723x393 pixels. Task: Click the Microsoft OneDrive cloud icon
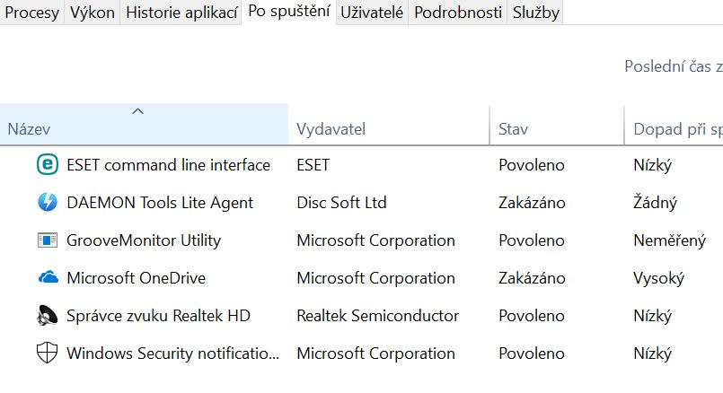[47, 278]
